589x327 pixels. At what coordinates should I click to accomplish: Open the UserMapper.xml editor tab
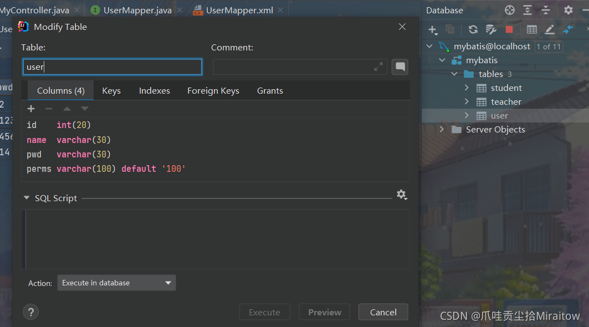[239, 10]
